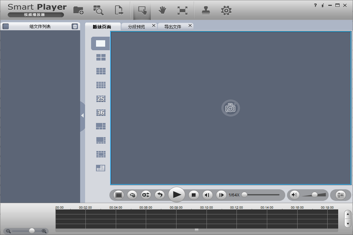Toggle the group file list checkbox
353x235 pixels.
pos(6,26)
